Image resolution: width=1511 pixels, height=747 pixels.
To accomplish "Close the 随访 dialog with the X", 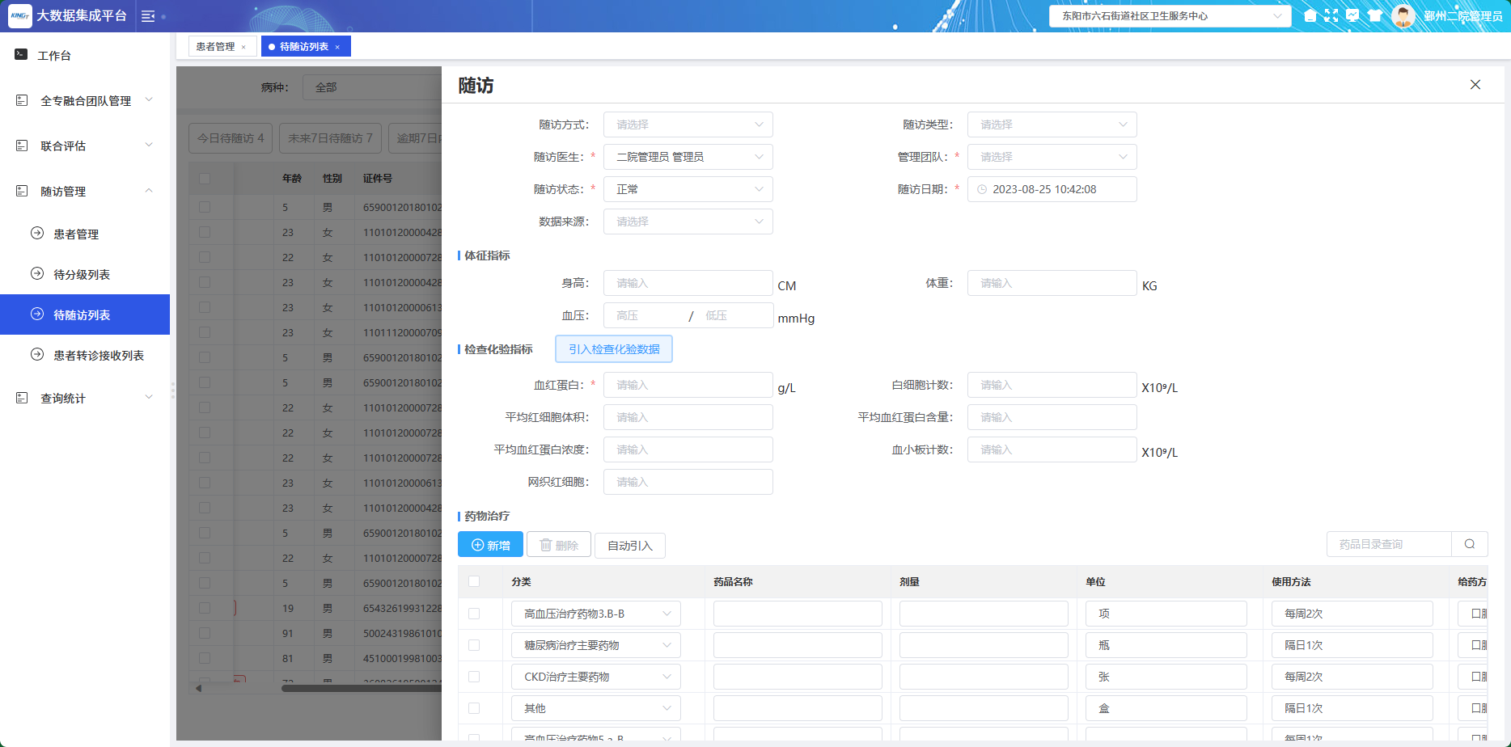I will click(1475, 84).
